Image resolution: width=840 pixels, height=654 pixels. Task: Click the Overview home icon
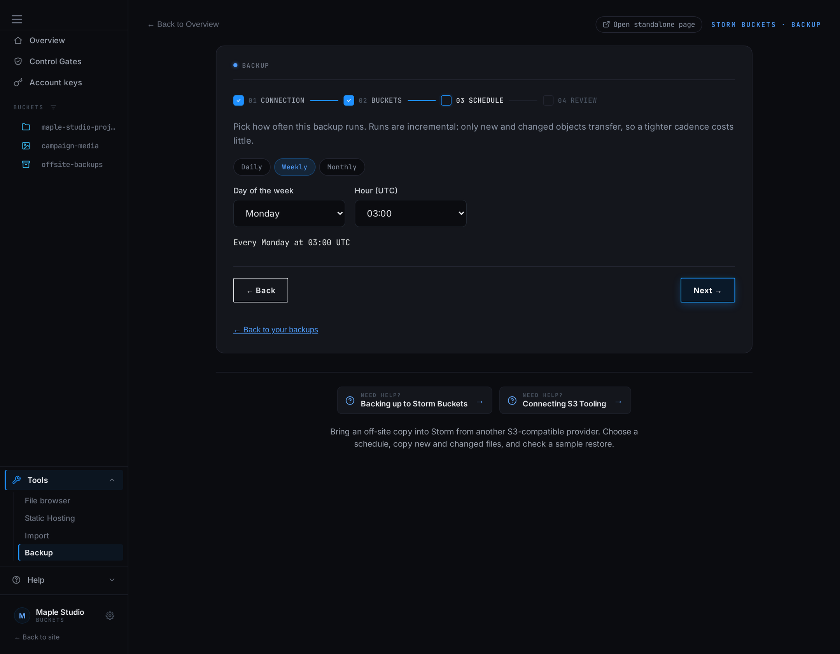[18, 40]
